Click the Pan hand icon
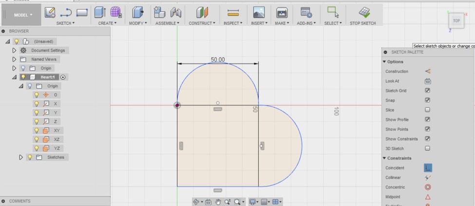The image size is (475, 206). (x=218, y=202)
